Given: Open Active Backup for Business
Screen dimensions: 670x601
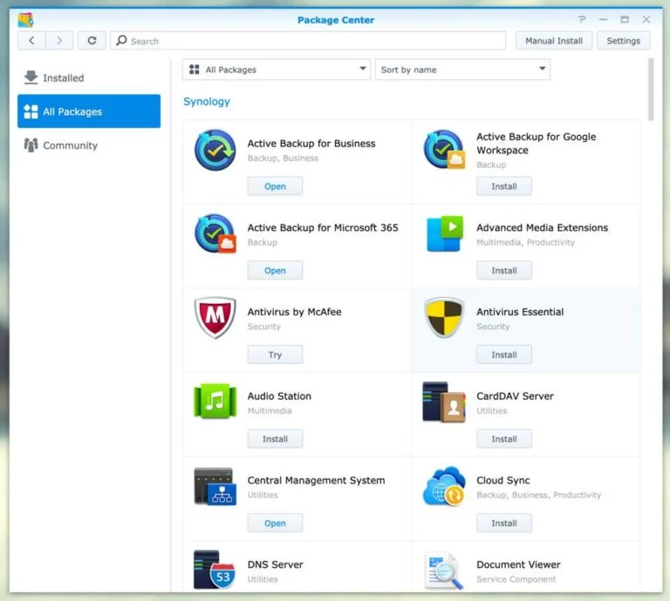Looking at the screenshot, I should [275, 186].
